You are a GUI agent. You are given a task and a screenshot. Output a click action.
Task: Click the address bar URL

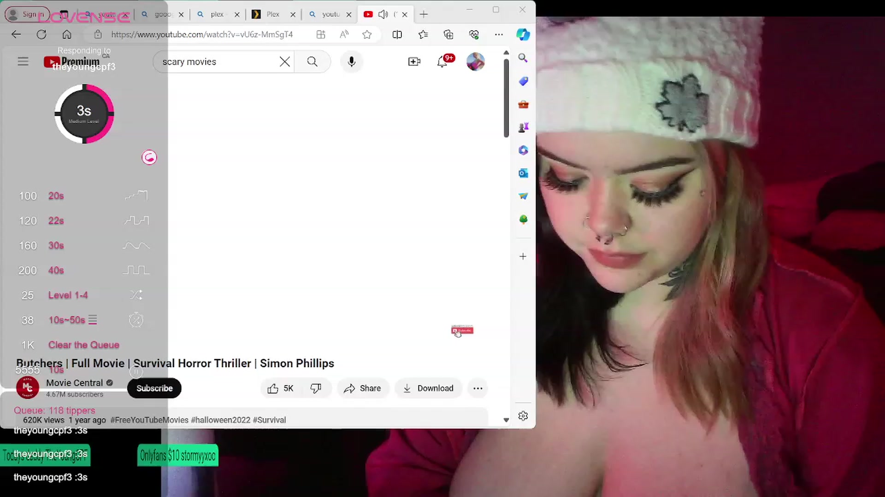point(202,35)
